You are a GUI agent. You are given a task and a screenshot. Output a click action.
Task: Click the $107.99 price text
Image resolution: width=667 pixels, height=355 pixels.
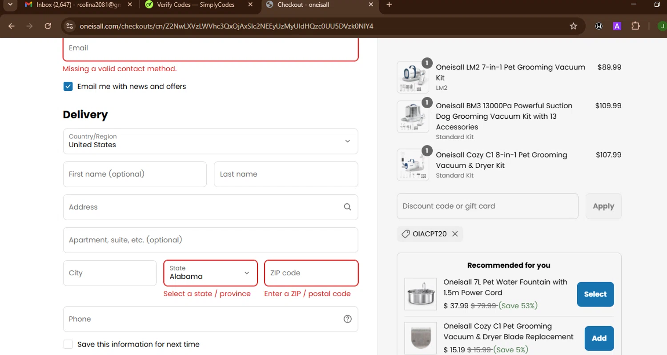[609, 155]
